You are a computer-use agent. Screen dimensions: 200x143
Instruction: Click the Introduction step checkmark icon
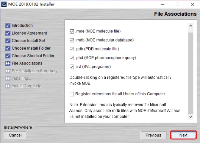click(8, 26)
